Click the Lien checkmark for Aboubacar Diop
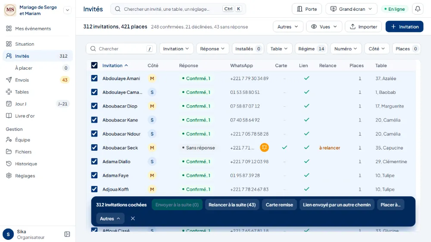The width and height of the screenshot is (431, 242). tap(306, 106)
